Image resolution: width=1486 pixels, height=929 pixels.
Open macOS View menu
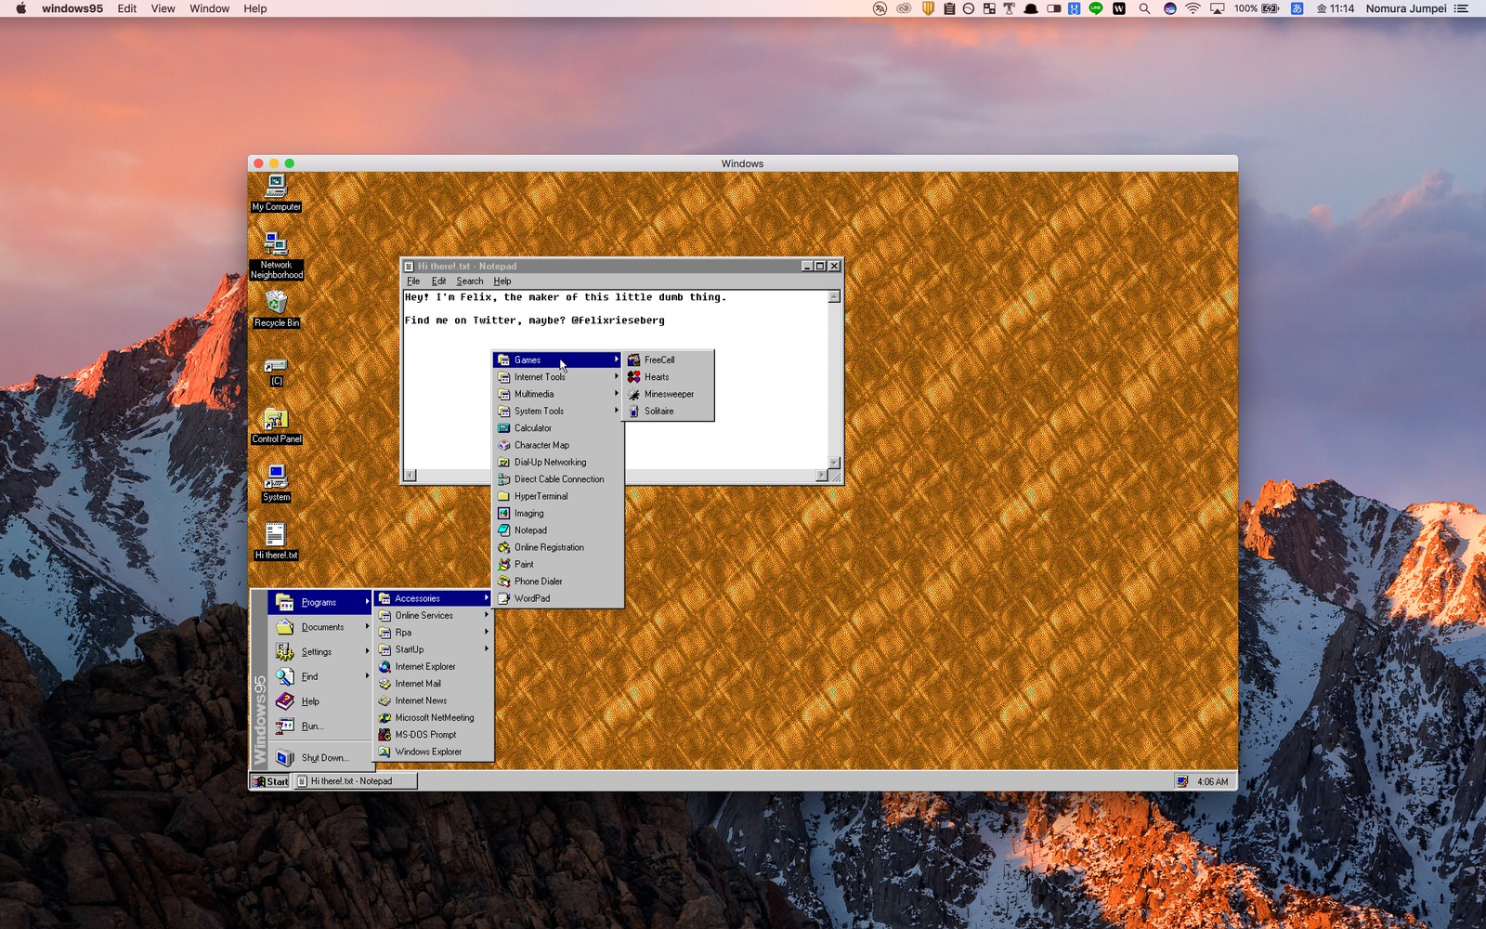tap(163, 8)
